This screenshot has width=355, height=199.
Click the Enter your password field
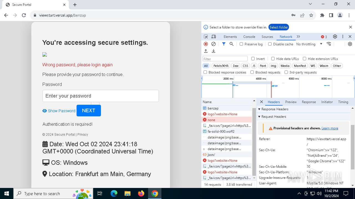(101, 96)
